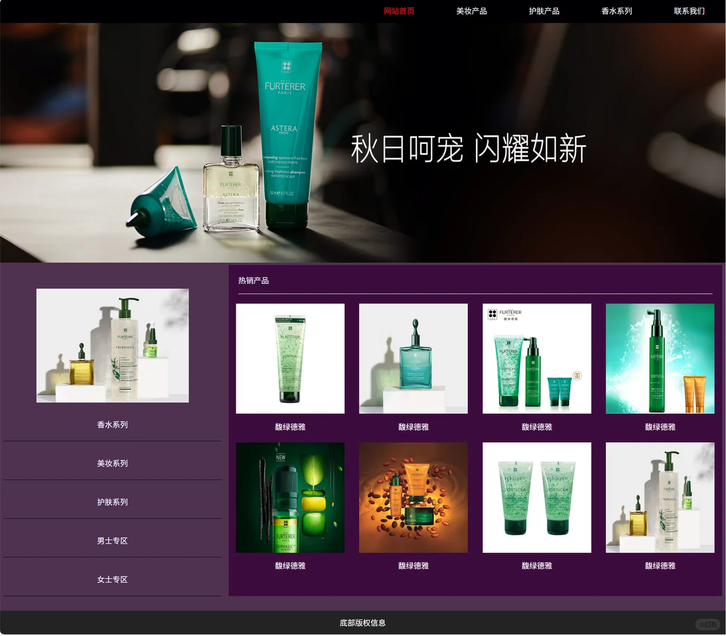Click the sidebar featured product image

(112, 346)
